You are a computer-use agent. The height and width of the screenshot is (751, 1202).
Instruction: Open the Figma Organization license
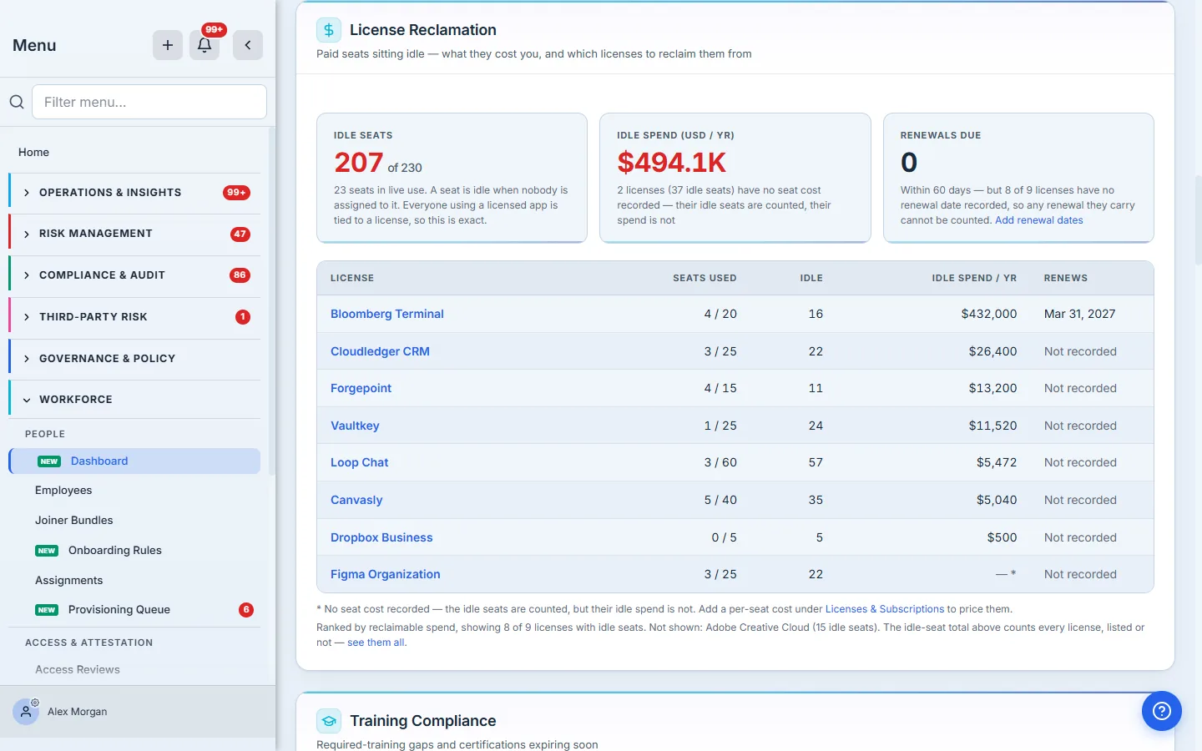coord(386,574)
